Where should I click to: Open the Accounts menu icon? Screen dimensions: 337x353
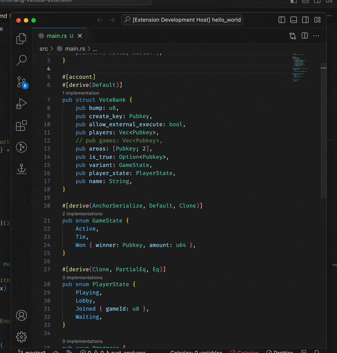pos(22,315)
